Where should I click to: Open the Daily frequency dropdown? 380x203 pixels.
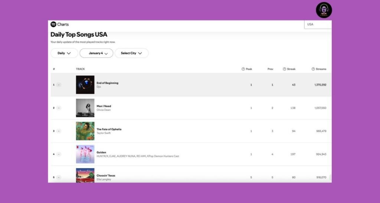point(64,53)
